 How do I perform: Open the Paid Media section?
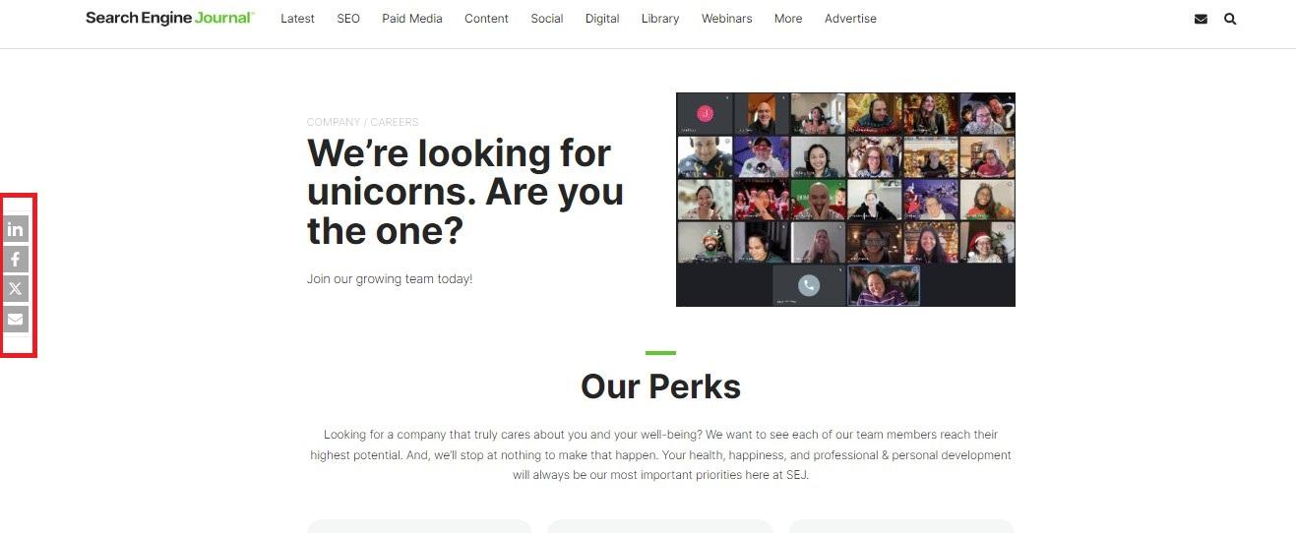[412, 19]
